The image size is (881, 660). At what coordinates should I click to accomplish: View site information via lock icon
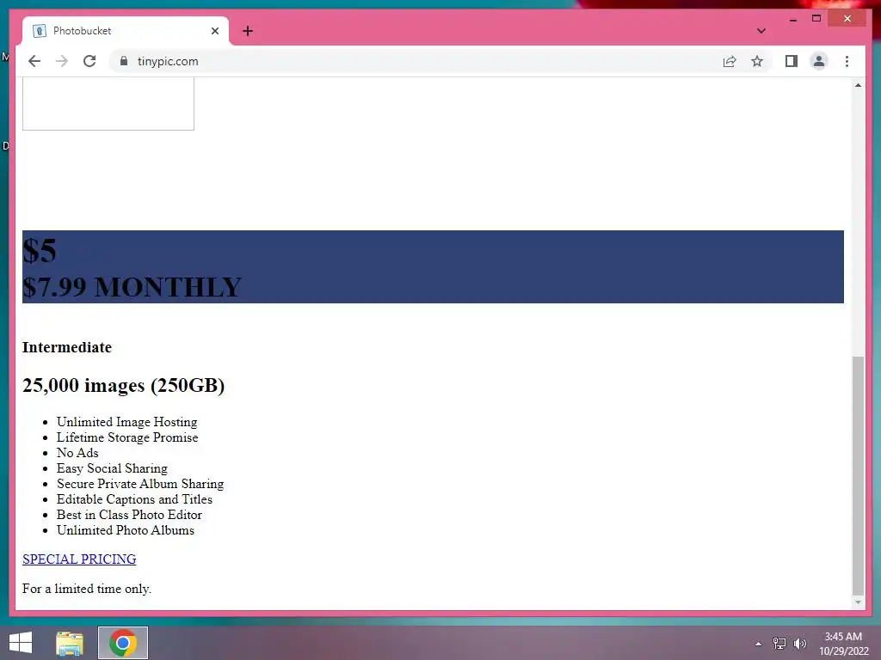[x=124, y=61]
